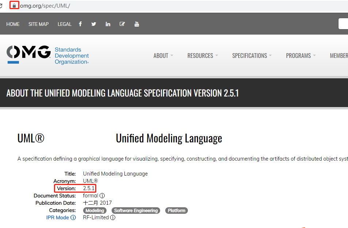Open OMG Facebook page icon

(80, 24)
